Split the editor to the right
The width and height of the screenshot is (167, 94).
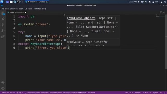[x=161, y=12]
